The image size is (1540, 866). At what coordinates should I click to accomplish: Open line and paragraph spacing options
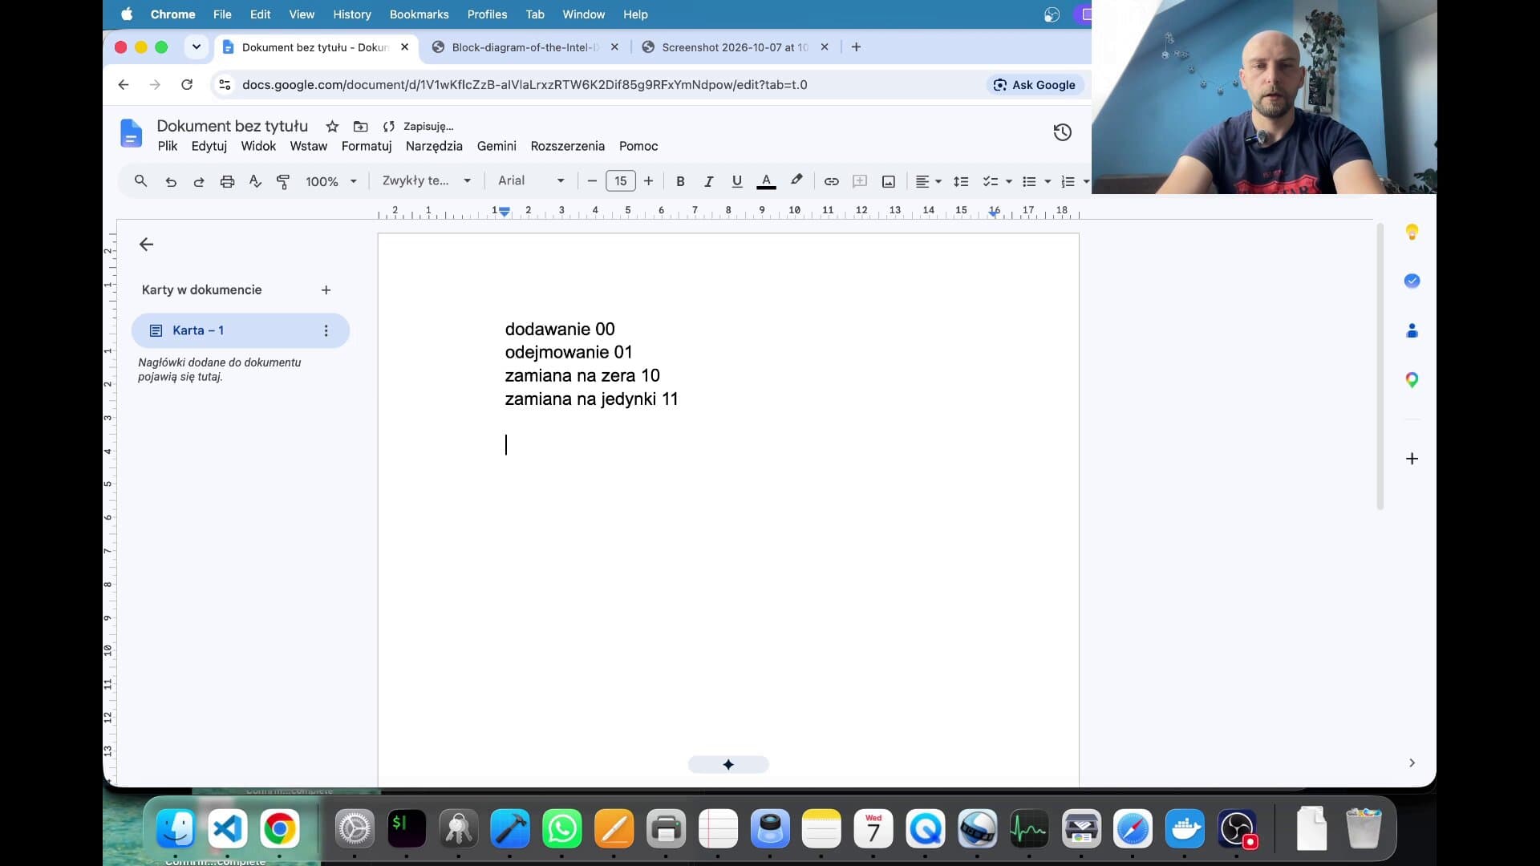pos(961,181)
